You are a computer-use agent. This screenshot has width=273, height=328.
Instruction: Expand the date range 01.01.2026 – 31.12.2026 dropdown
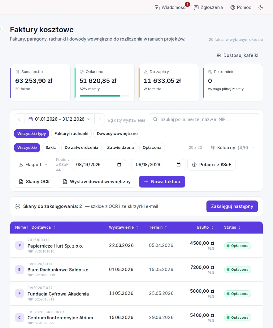[x=60, y=119]
